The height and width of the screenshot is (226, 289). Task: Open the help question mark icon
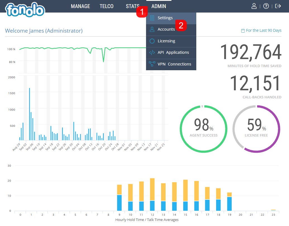point(266,6)
